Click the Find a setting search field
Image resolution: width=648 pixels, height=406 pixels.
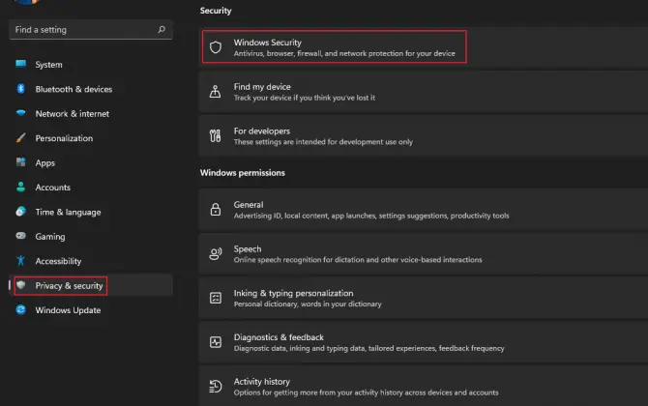[x=91, y=29]
